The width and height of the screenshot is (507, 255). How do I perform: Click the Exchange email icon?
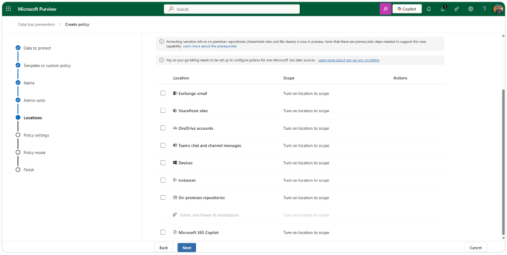click(x=175, y=93)
